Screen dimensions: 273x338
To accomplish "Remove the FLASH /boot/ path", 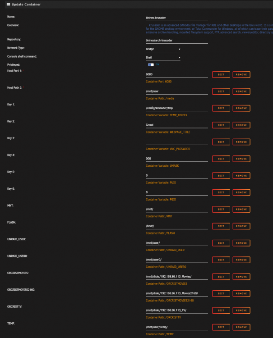I will tap(241, 226).
